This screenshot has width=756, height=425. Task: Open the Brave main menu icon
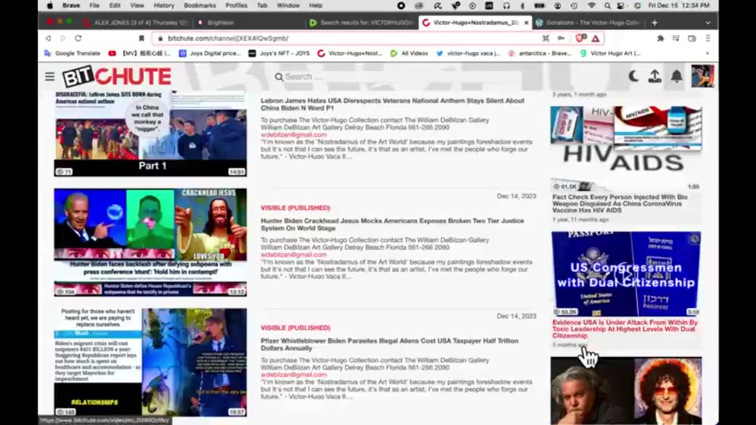(708, 38)
